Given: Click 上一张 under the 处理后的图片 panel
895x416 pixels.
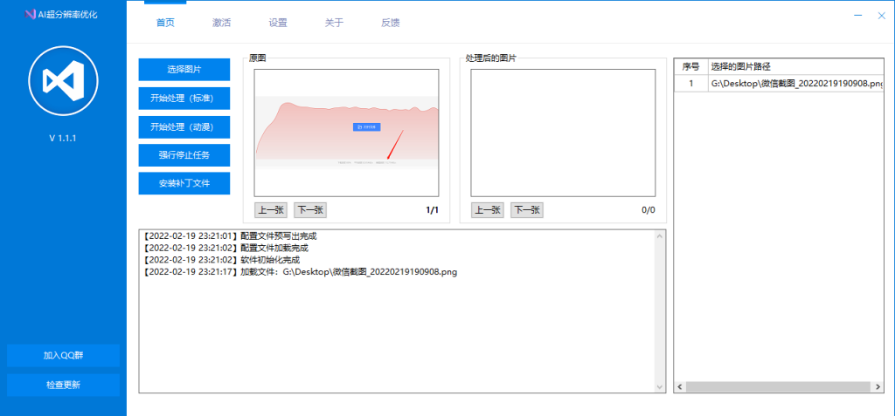Looking at the screenshot, I should [488, 209].
